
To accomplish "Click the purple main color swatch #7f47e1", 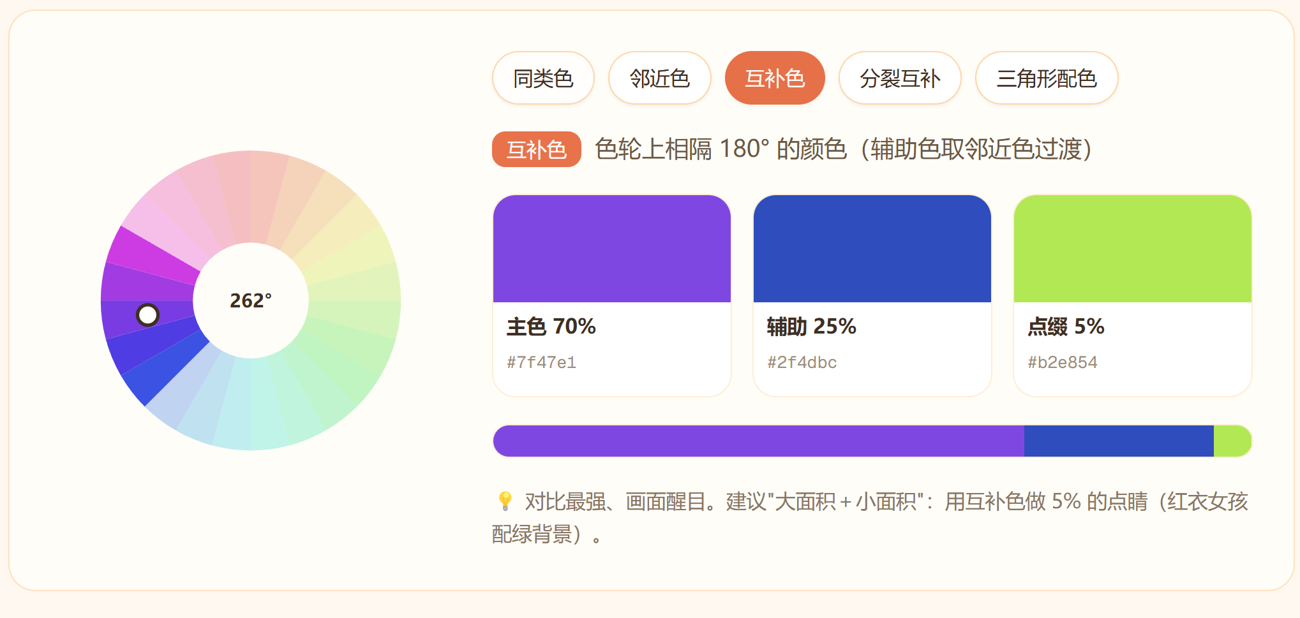I will pyautogui.click(x=612, y=249).
